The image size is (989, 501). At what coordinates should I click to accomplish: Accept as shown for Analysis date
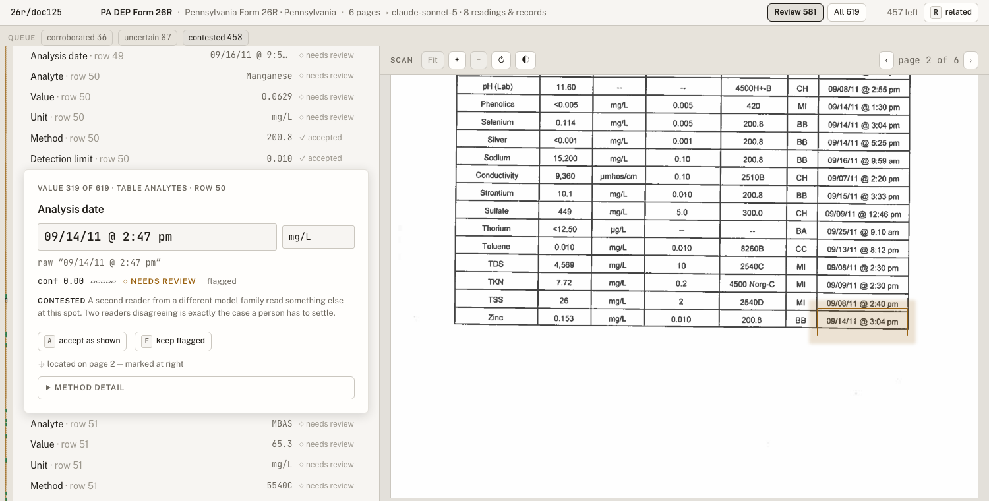[82, 341]
